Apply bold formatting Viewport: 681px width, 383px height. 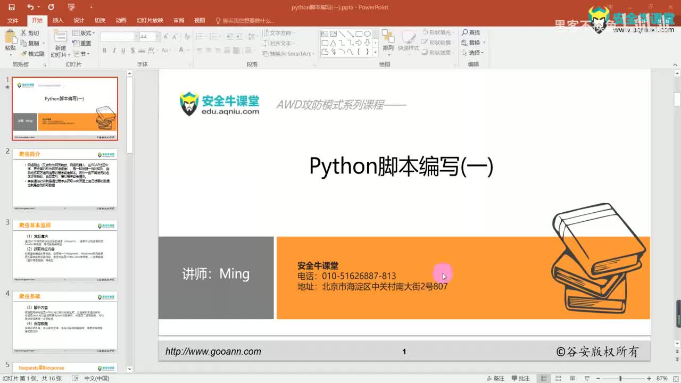point(104,51)
